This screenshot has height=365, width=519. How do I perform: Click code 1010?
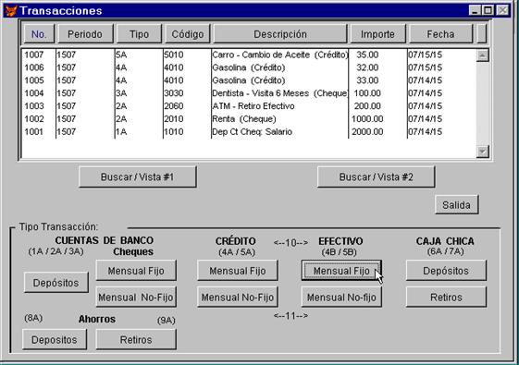pos(174,132)
